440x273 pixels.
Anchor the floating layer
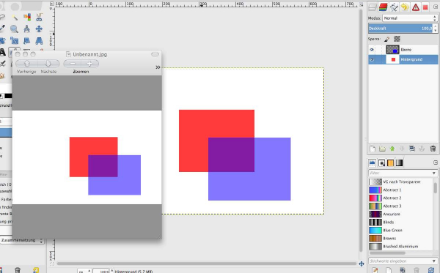[x=422, y=149]
